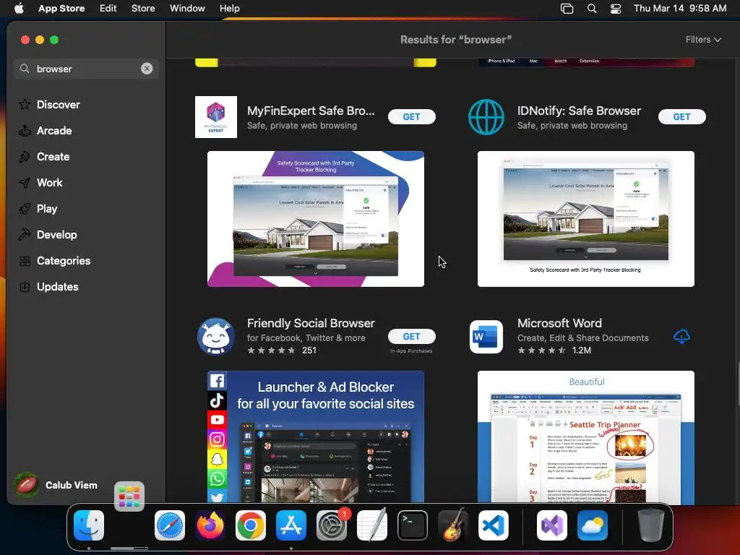
Task: Open the Friendly Social Browser title
Action: [311, 323]
